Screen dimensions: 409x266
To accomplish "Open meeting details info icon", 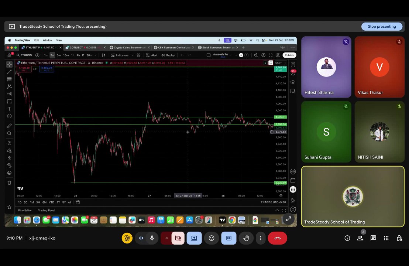I will pyautogui.click(x=347, y=238).
